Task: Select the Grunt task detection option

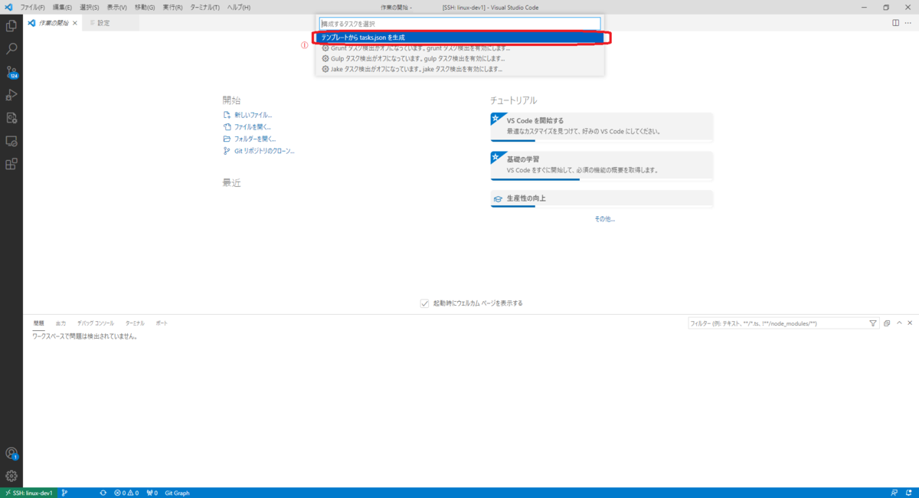Action: 459,48
